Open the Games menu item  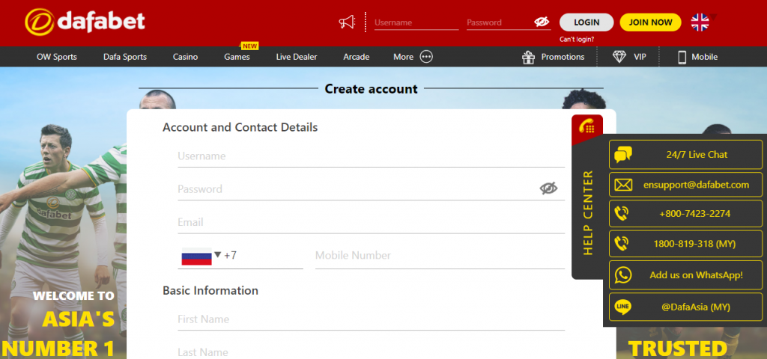pyautogui.click(x=237, y=57)
